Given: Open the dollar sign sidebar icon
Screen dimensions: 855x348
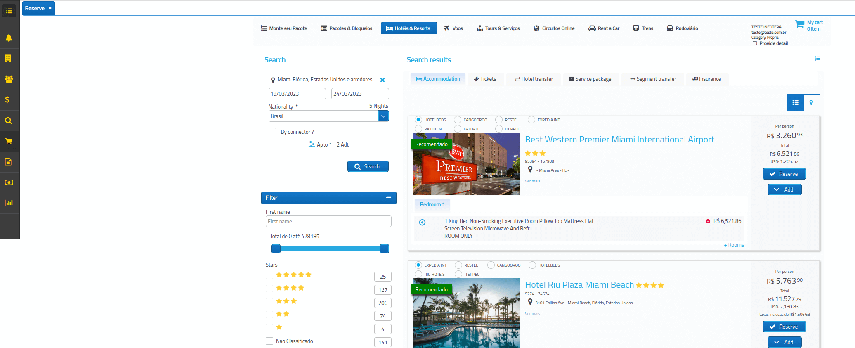Looking at the screenshot, I should (x=7, y=99).
